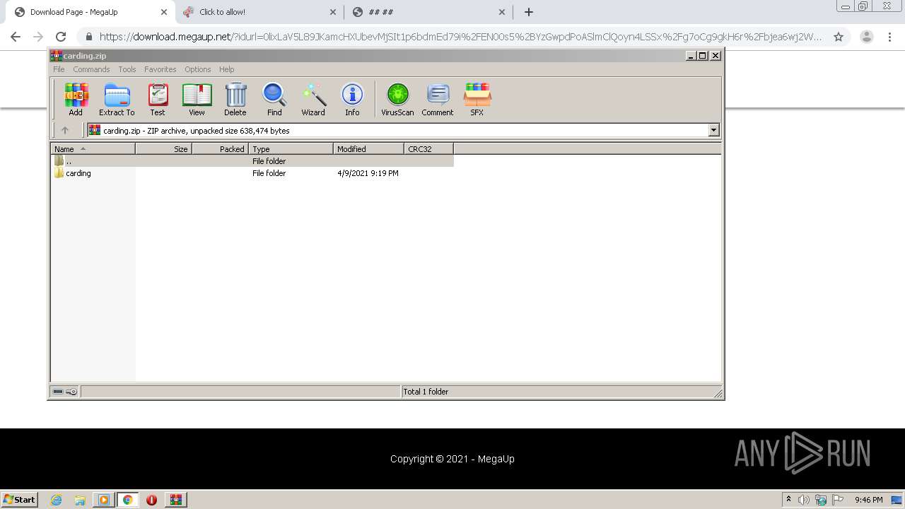Bookmark this page star icon

click(839, 37)
